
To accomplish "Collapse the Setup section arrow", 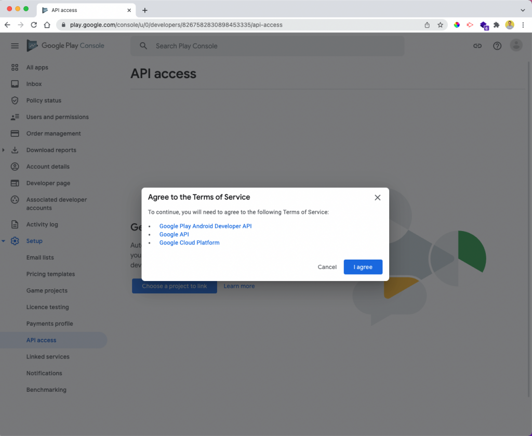I will pos(4,241).
